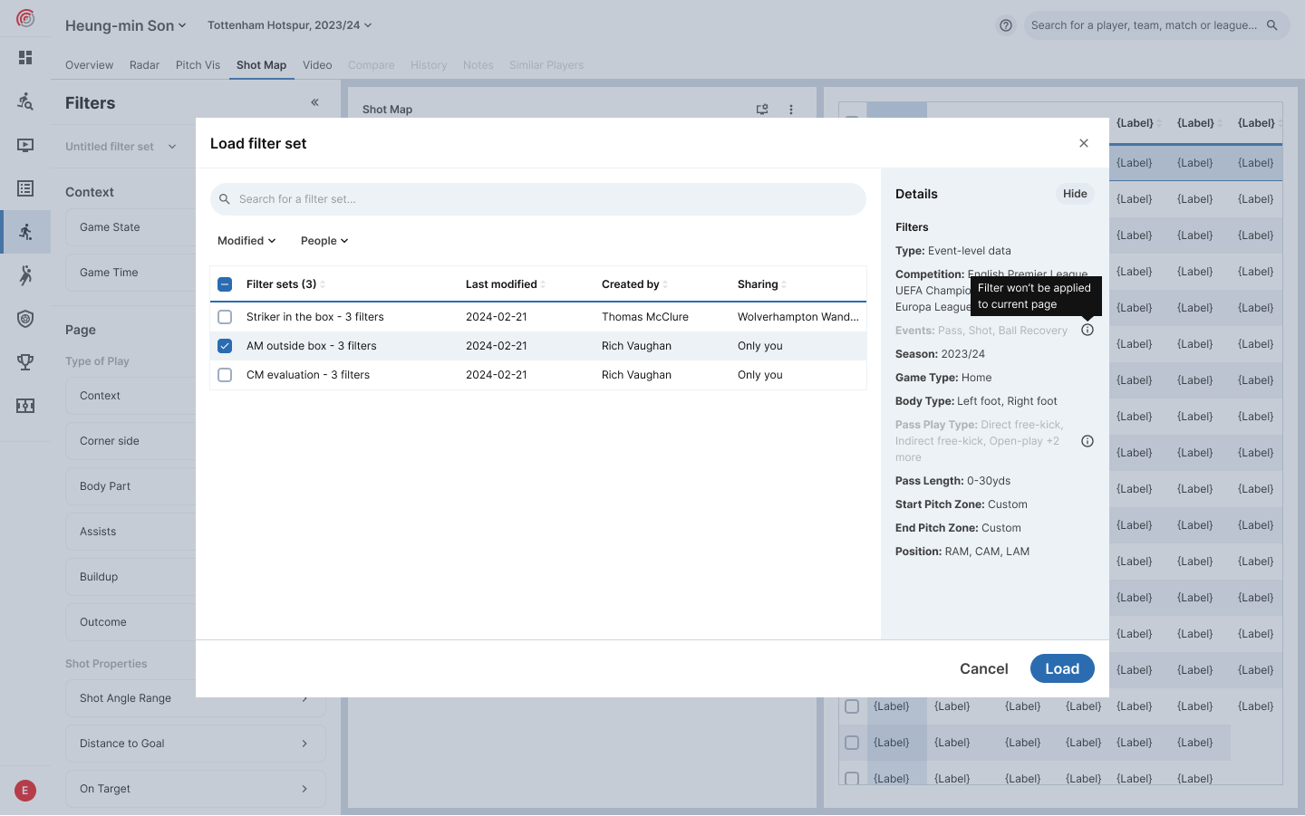The image size is (1305, 816).
Task: Expand the People filter dropdown
Action: point(324,241)
